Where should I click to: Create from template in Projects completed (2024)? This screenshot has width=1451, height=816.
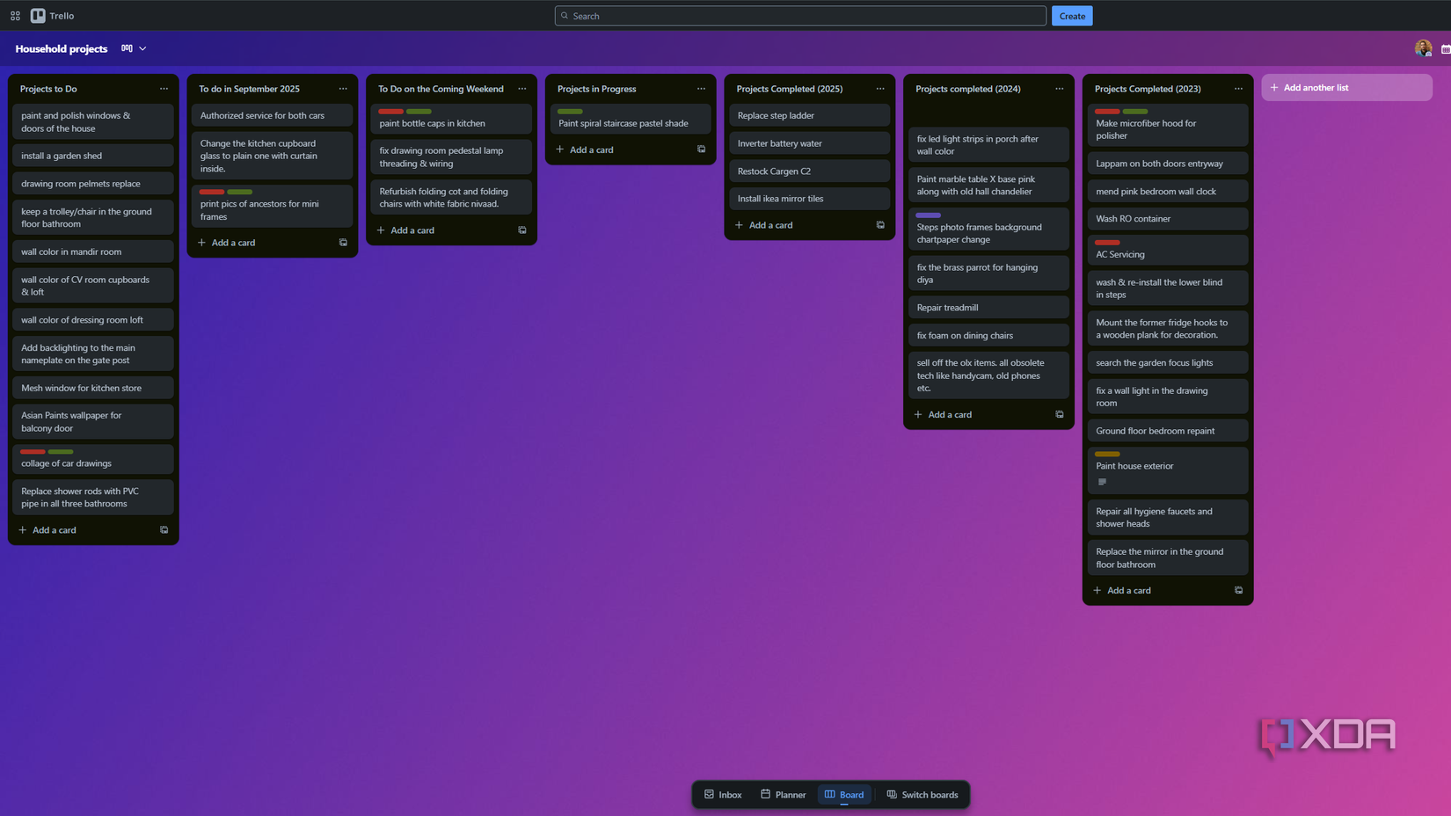pyautogui.click(x=1060, y=414)
